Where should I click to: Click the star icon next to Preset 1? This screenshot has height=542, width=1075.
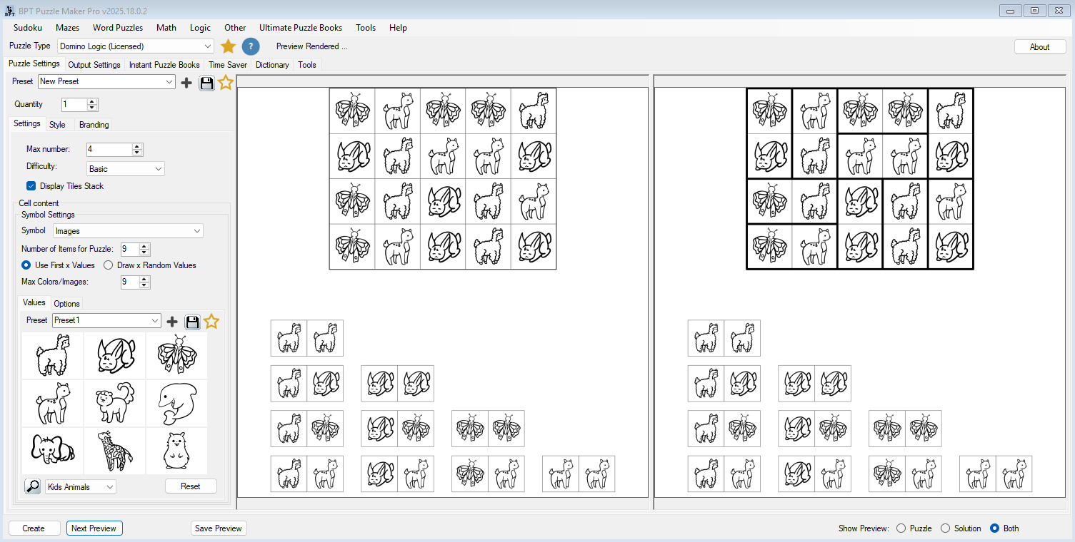coord(211,322)
